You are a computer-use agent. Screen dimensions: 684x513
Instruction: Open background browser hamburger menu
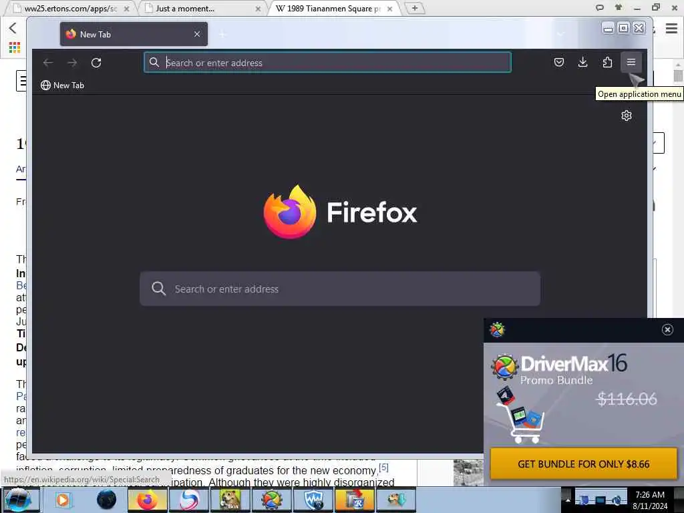pyautogui.click(x=671, y=29)
